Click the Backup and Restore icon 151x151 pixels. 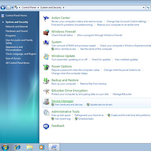(46, 81)
